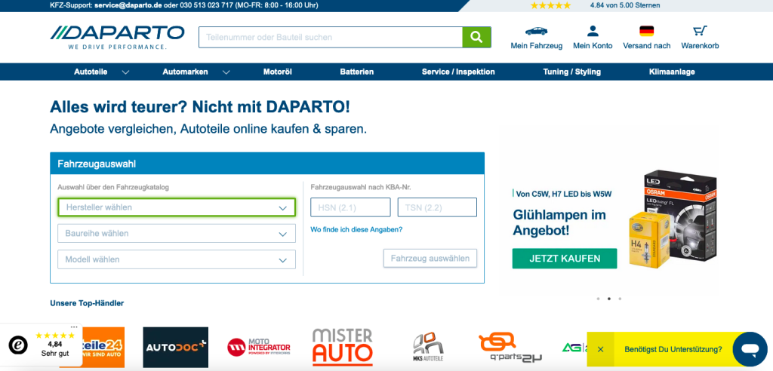Click the Glühlampen im Angebot headline
This screenshot has height=371, width=773.
[x=559, y=222]
